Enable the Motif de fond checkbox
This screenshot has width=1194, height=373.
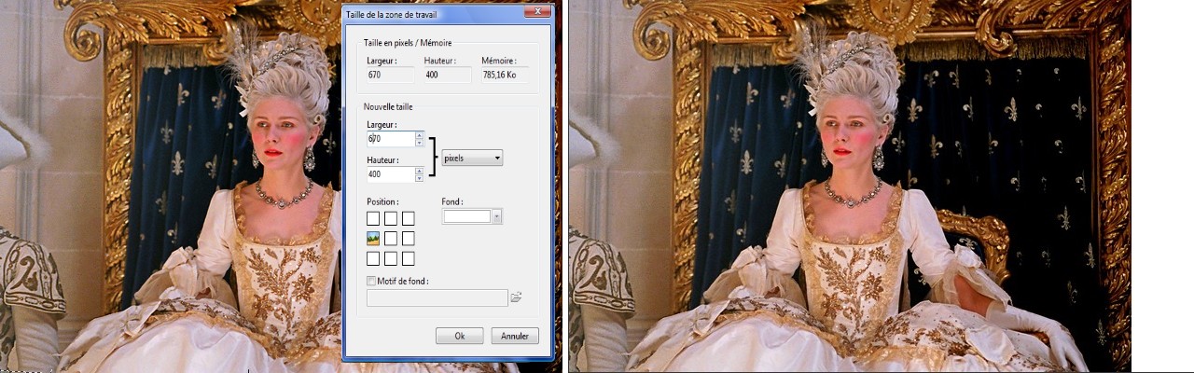coord(372,281)
